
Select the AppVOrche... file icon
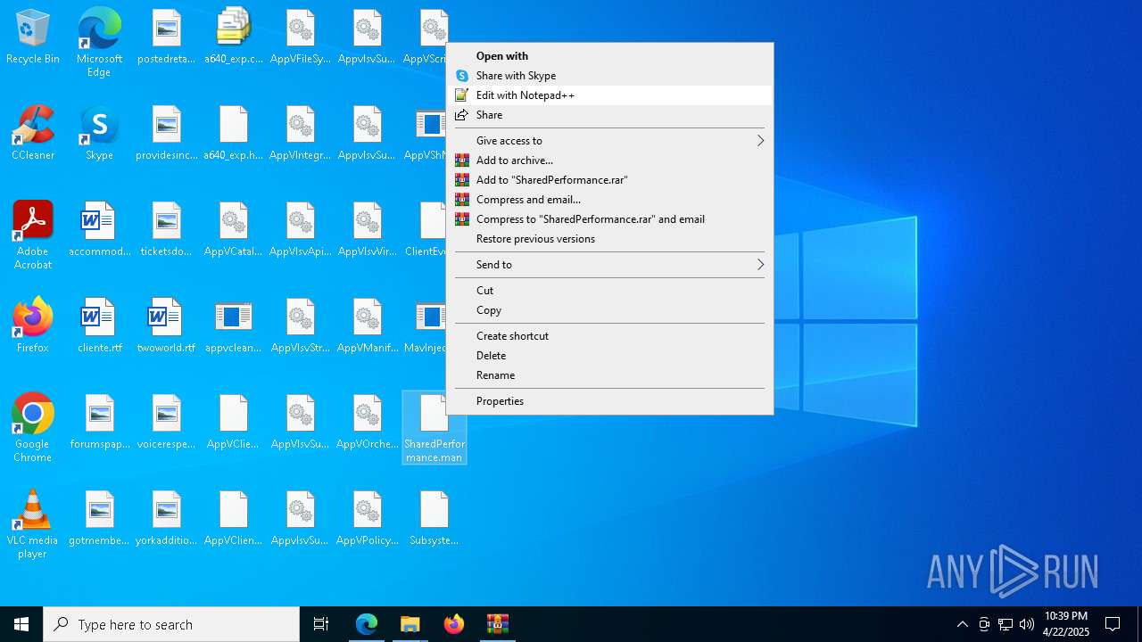[x=367, y=423]
